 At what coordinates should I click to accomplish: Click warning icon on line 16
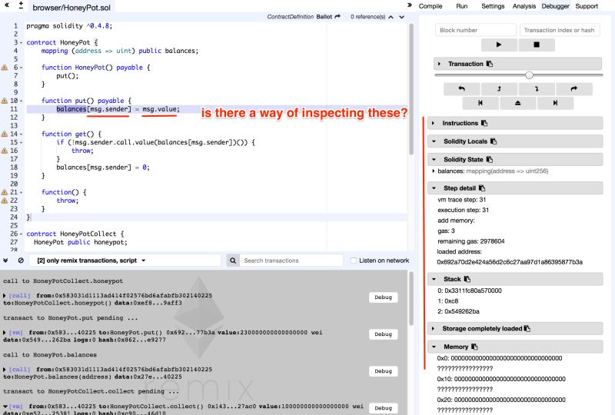5,151
